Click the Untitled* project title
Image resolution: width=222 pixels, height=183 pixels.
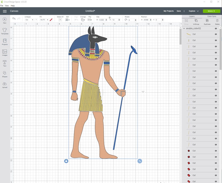tap(90, 11)
